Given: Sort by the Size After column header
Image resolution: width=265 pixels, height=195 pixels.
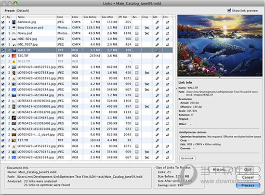Looking at the screenshot, I should coord(109,17).
